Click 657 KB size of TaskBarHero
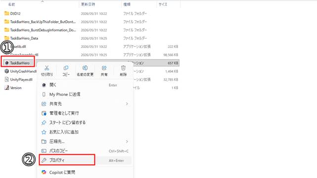The image size is (317, 178). 173,63
